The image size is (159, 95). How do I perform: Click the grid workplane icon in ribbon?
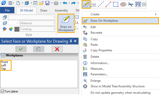coord(77,17)
